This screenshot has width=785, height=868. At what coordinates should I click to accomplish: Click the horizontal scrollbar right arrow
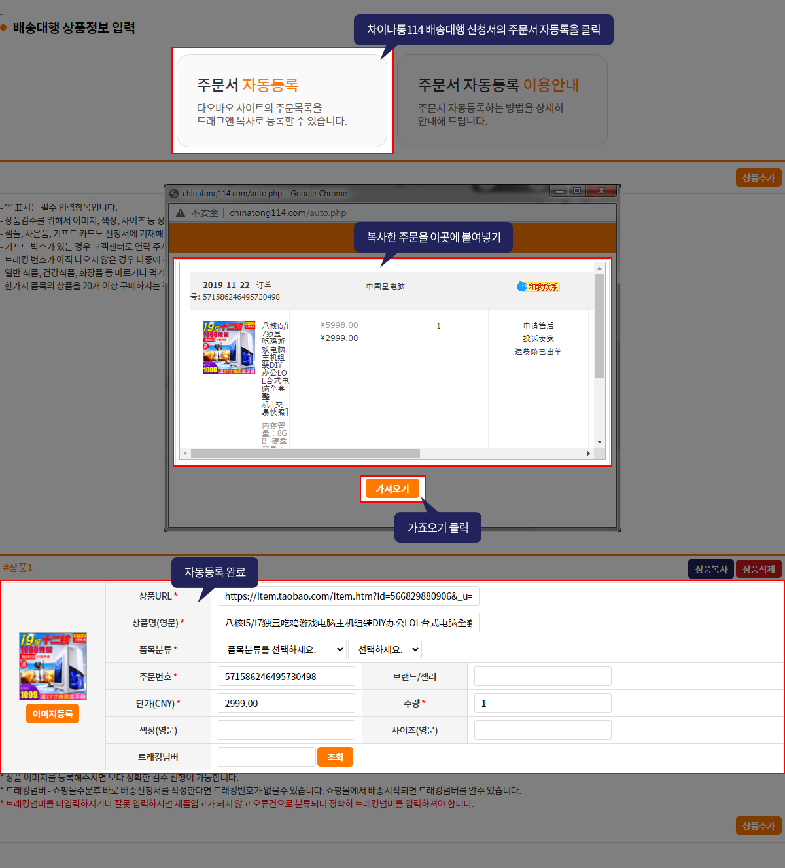[588, 453]
